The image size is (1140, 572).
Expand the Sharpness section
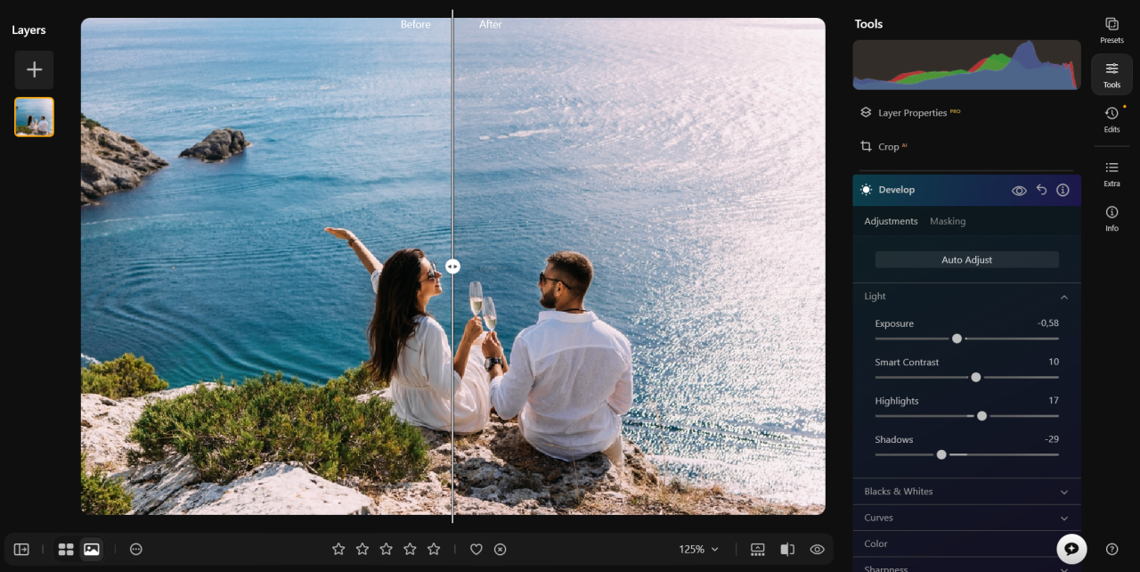coord(966,567)
